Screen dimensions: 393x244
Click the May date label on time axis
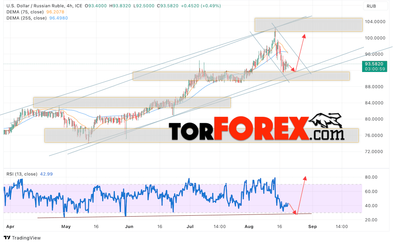66,226
